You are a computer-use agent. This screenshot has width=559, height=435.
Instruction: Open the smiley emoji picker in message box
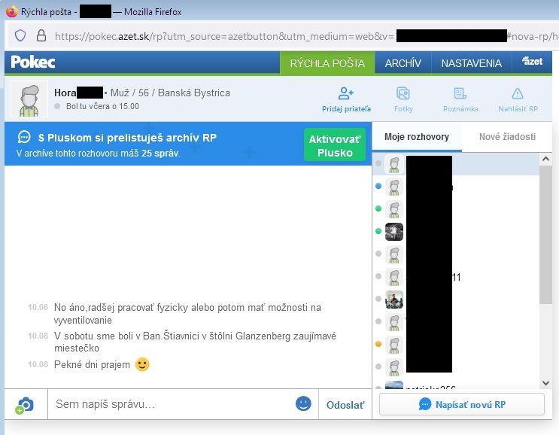coord(303,403)
